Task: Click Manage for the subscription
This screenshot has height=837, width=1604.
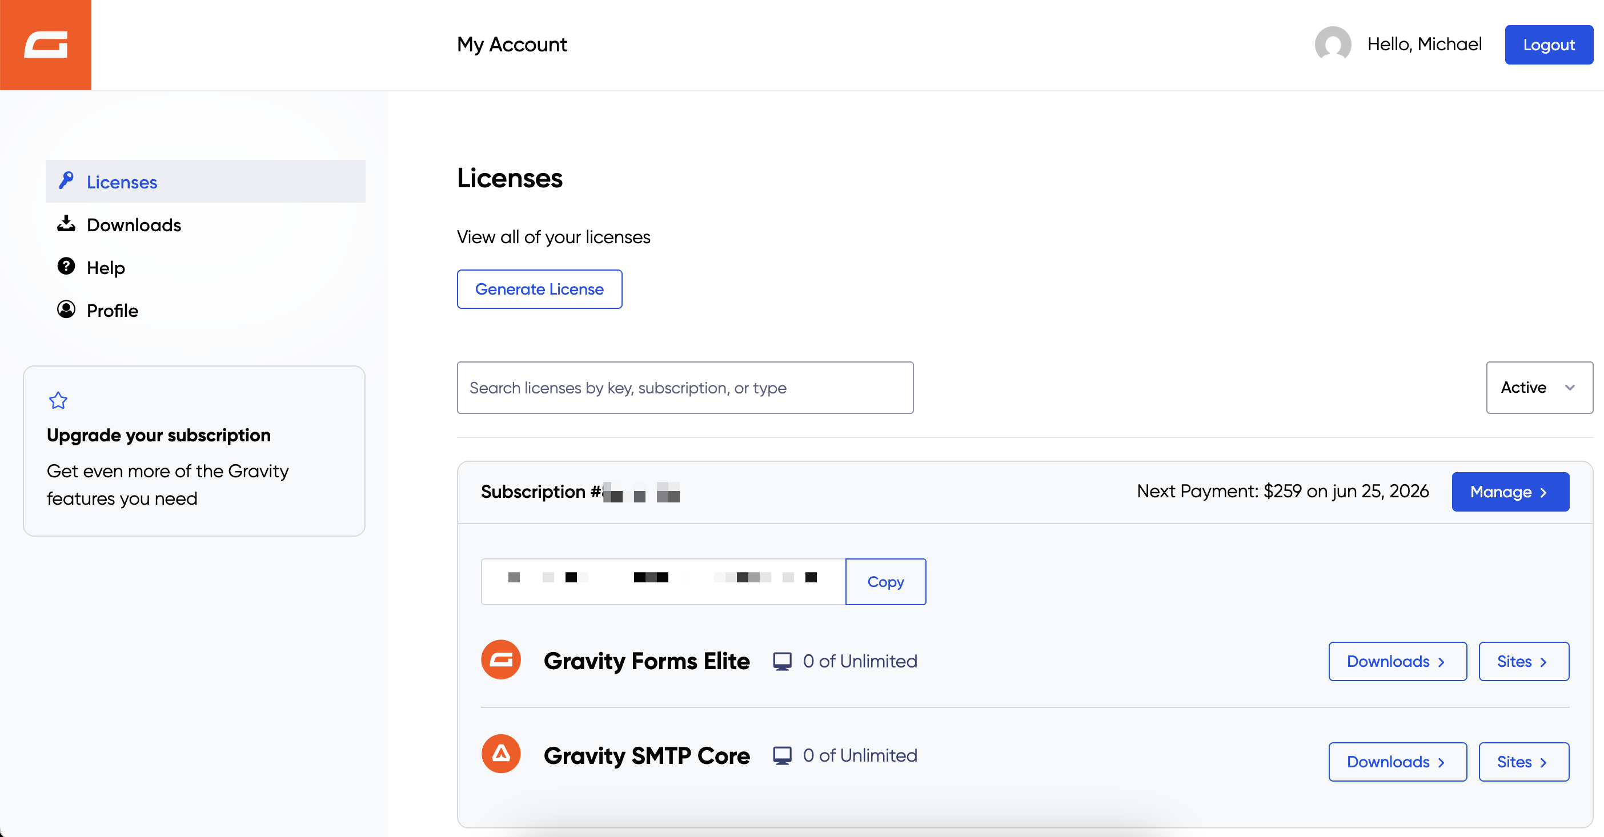Action: (1509, 492)
